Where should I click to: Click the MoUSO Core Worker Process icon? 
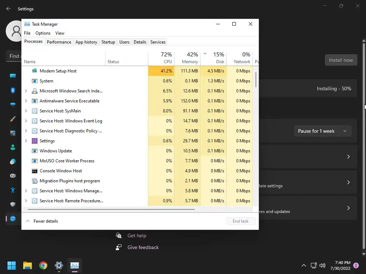click(x=35, y=161)
